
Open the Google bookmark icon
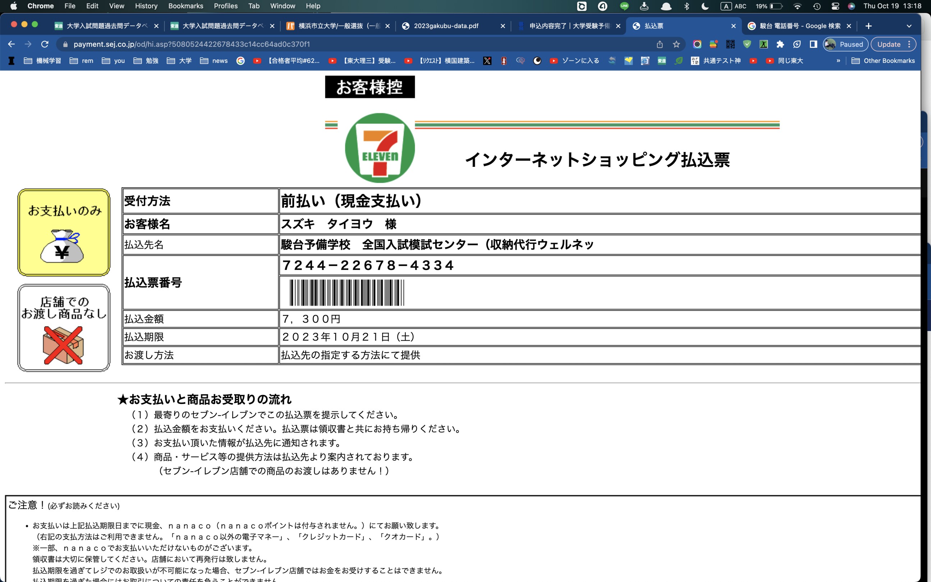click(x=240, y=61)
